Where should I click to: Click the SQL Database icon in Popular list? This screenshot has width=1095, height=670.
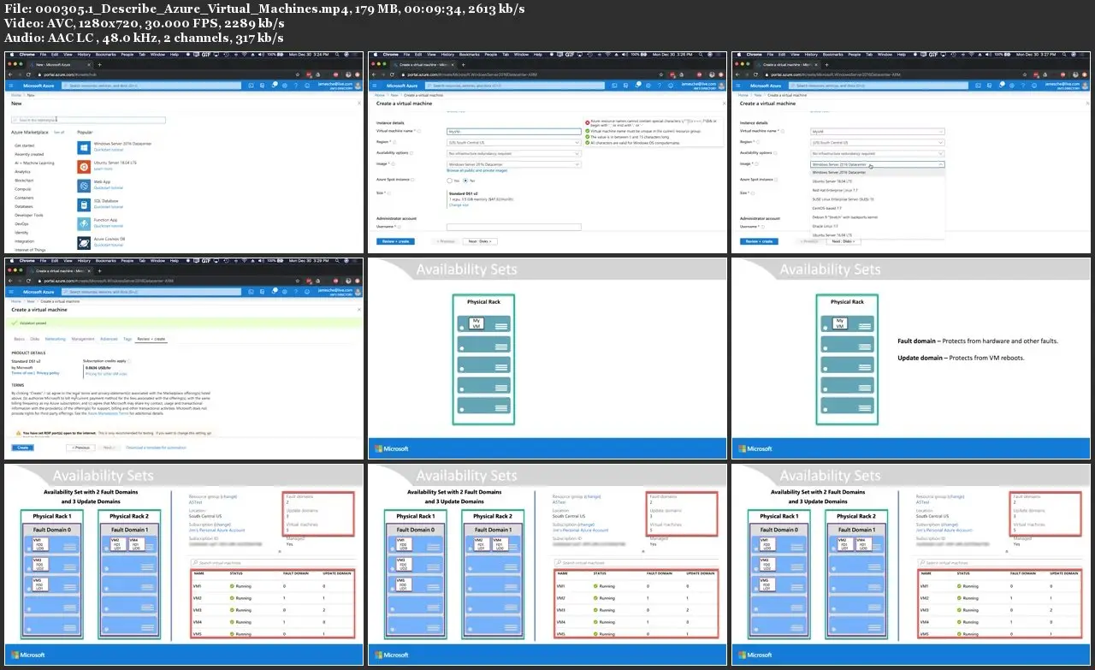click(x=83, y=205)
